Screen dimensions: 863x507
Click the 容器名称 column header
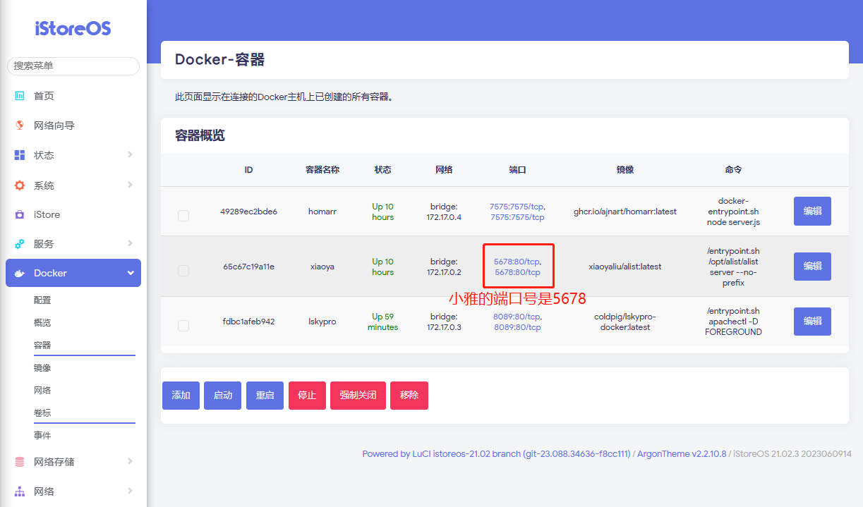tap(322, 170)
